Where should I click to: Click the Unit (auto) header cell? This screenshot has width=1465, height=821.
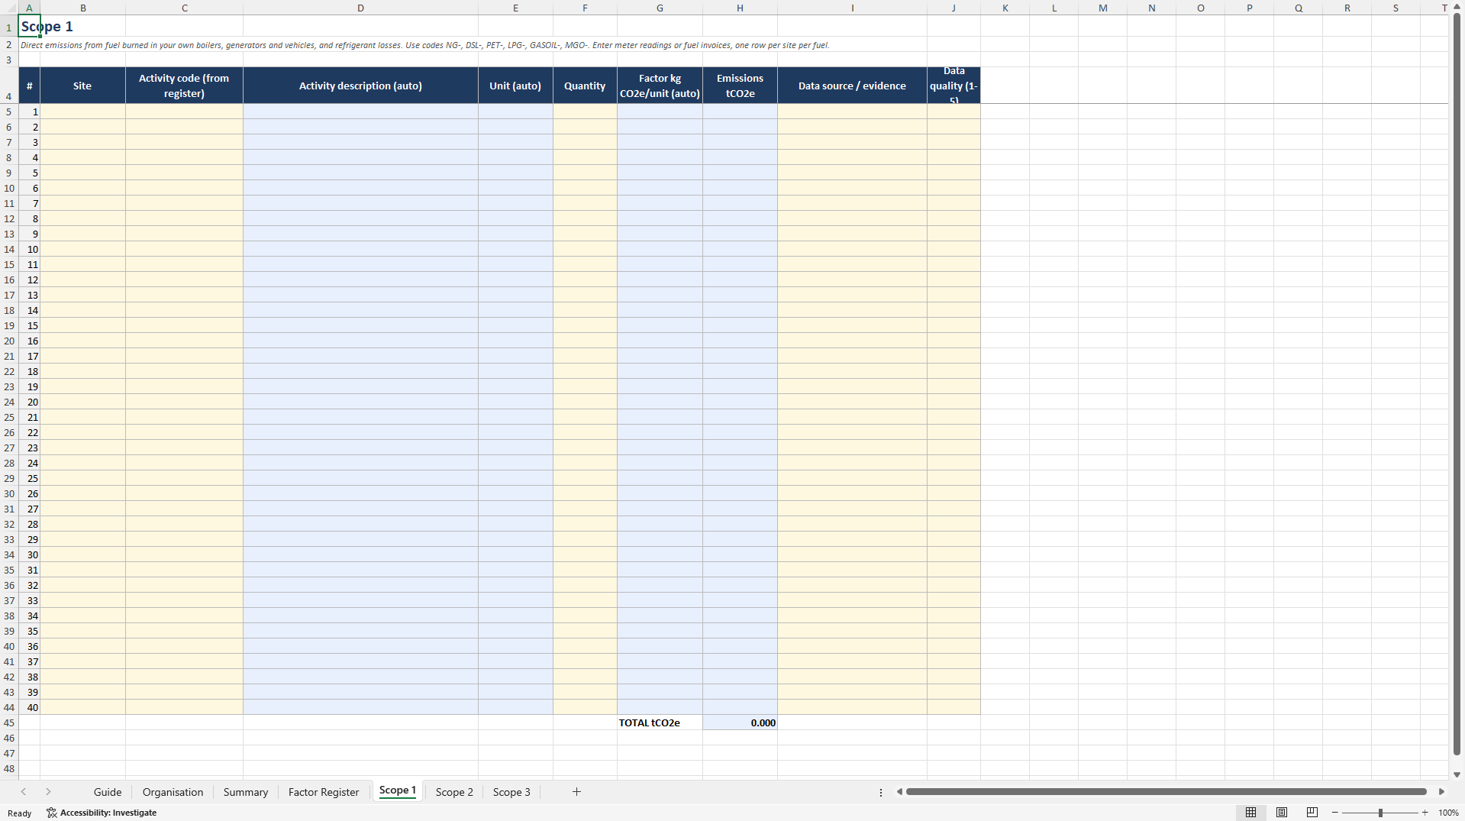coord(515,86)
